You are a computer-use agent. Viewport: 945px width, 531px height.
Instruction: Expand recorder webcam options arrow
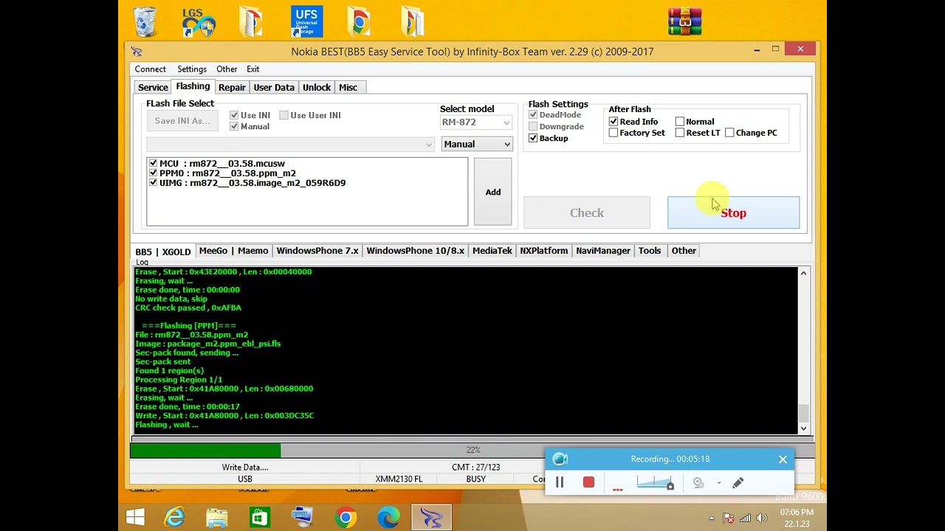point(719,483)
